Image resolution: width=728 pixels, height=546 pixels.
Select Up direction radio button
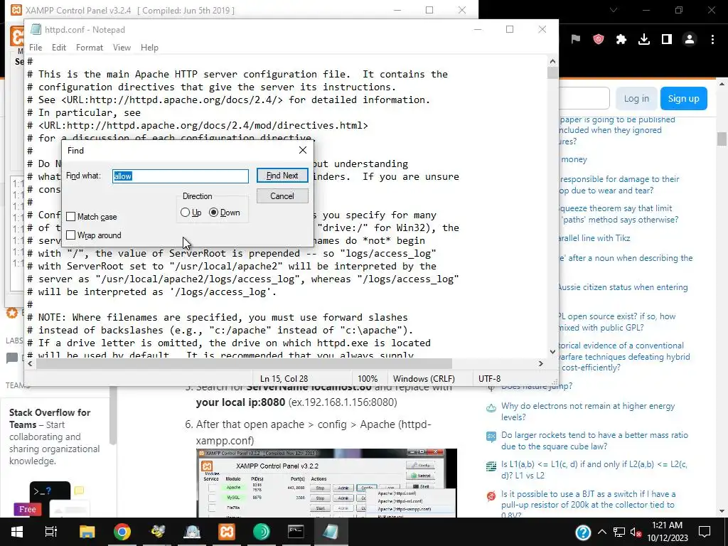coord(186,213)
